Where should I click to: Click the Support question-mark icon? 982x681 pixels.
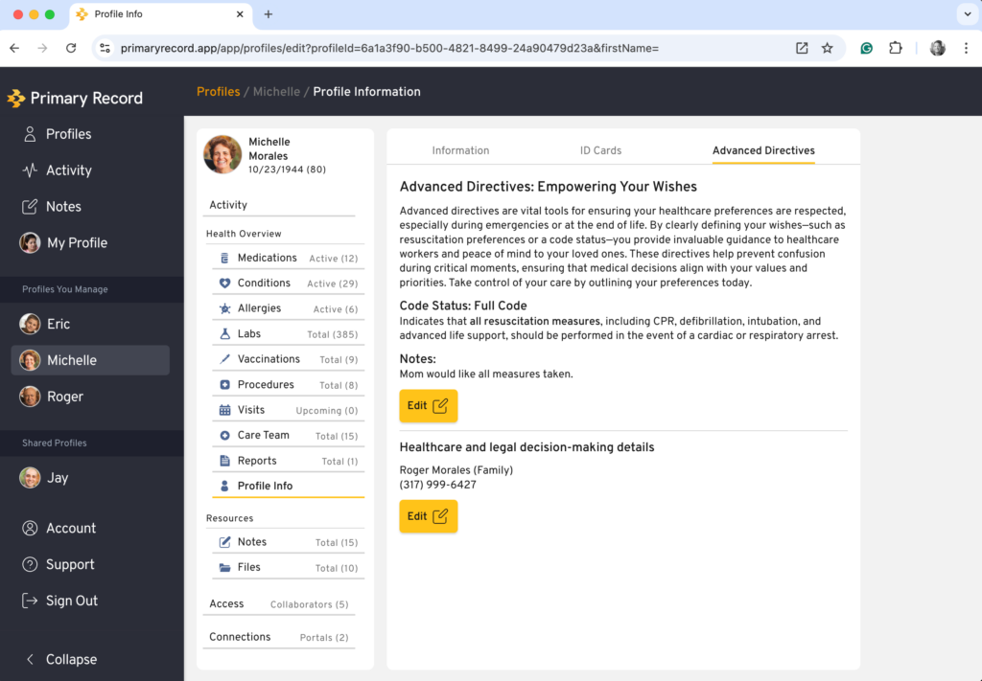30,564
